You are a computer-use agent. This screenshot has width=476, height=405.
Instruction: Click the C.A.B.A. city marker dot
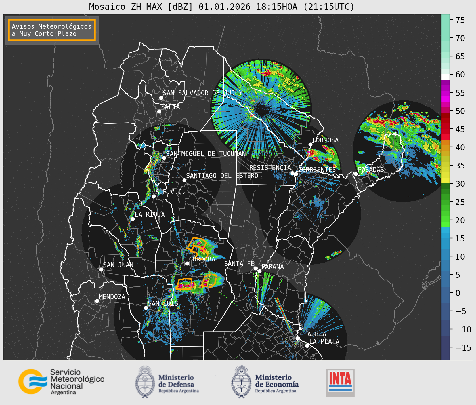(298, 338)
